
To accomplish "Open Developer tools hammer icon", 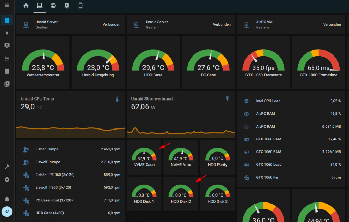I will [7, 167].
